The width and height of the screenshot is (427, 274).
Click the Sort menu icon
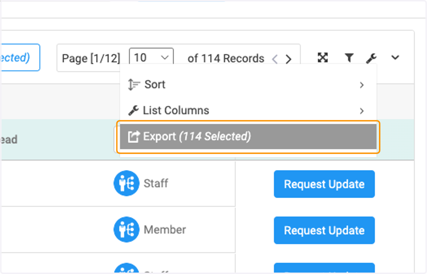click(x=134, y=85)
